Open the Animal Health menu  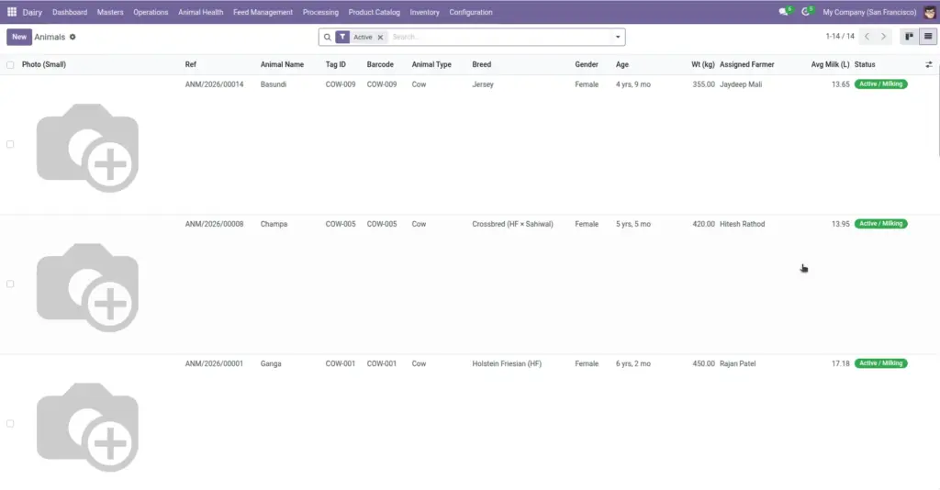tap(200, 12)
